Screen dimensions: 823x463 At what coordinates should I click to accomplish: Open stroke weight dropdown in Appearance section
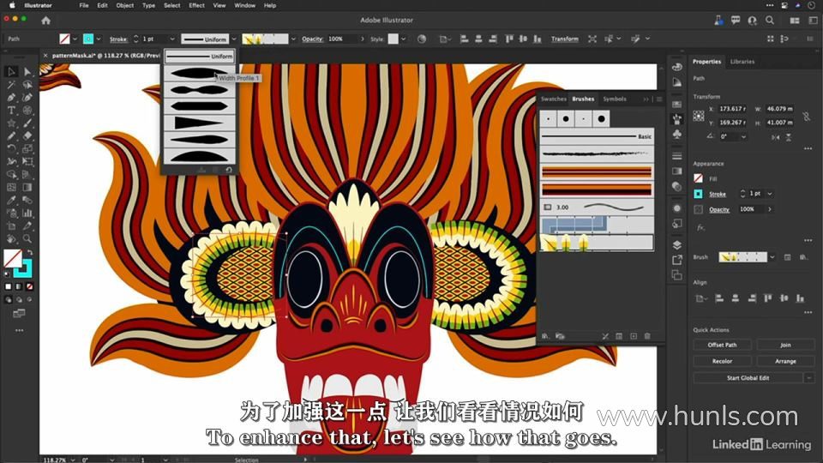point(770,194)
